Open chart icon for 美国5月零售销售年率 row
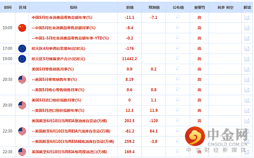 coord(247,79)
